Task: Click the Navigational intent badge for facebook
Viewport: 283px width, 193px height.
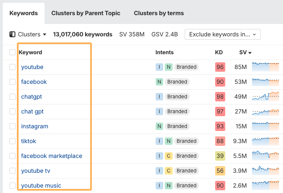Action: pos(159,82)
